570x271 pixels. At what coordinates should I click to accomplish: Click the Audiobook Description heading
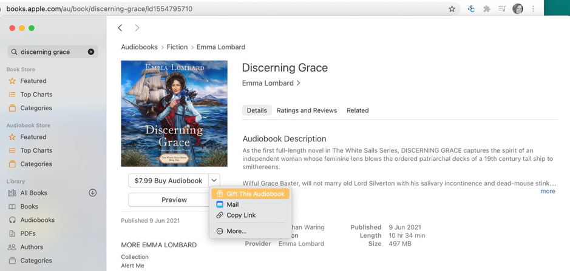pos(284,139)
